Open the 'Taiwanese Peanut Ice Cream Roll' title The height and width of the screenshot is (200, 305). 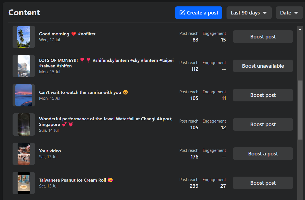click(73, 180)
